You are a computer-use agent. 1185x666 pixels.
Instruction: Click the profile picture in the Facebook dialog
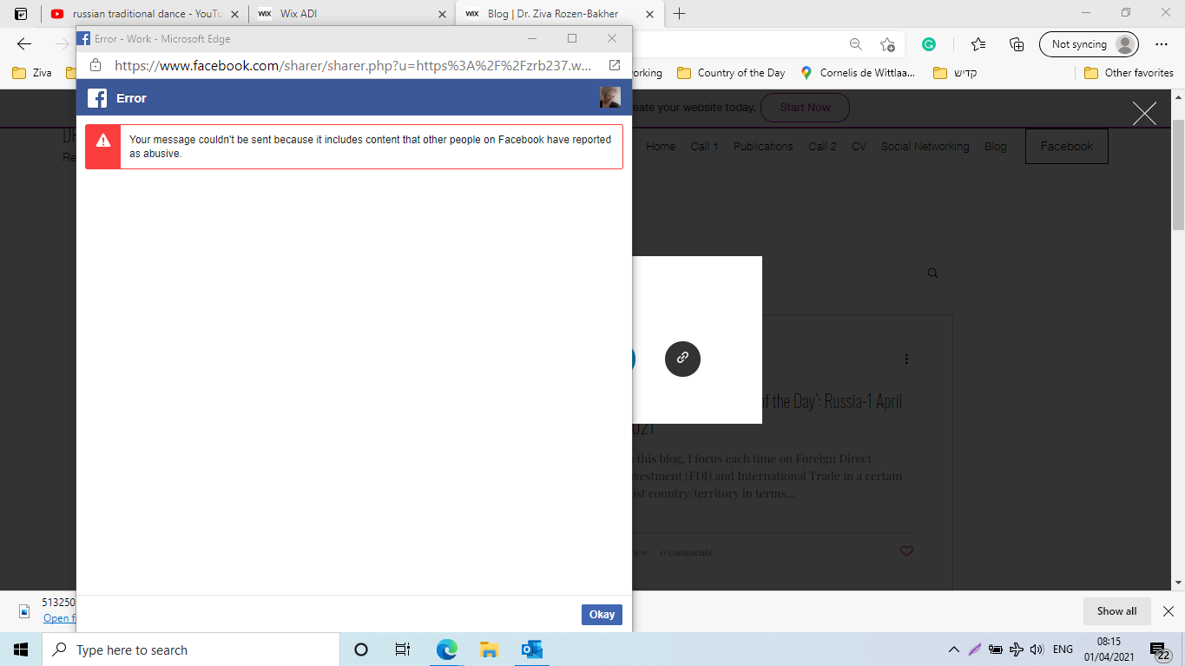609,97
